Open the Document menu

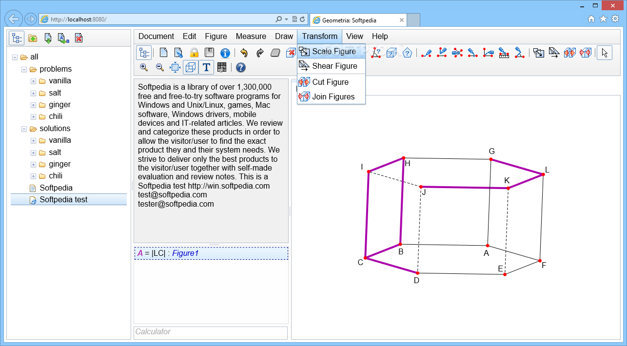coord(156,36)
